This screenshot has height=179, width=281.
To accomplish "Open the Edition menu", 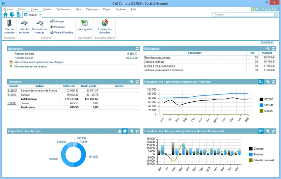I will [22, 9].
